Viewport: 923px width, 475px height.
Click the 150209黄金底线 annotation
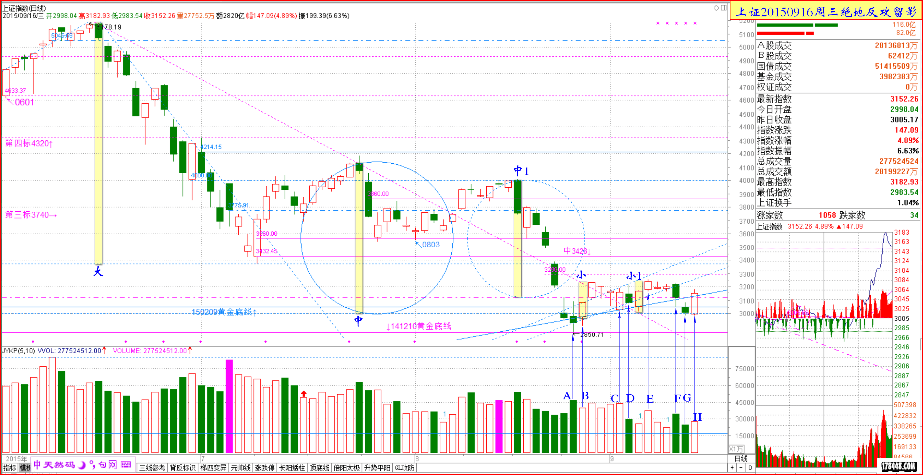[224, 312]
